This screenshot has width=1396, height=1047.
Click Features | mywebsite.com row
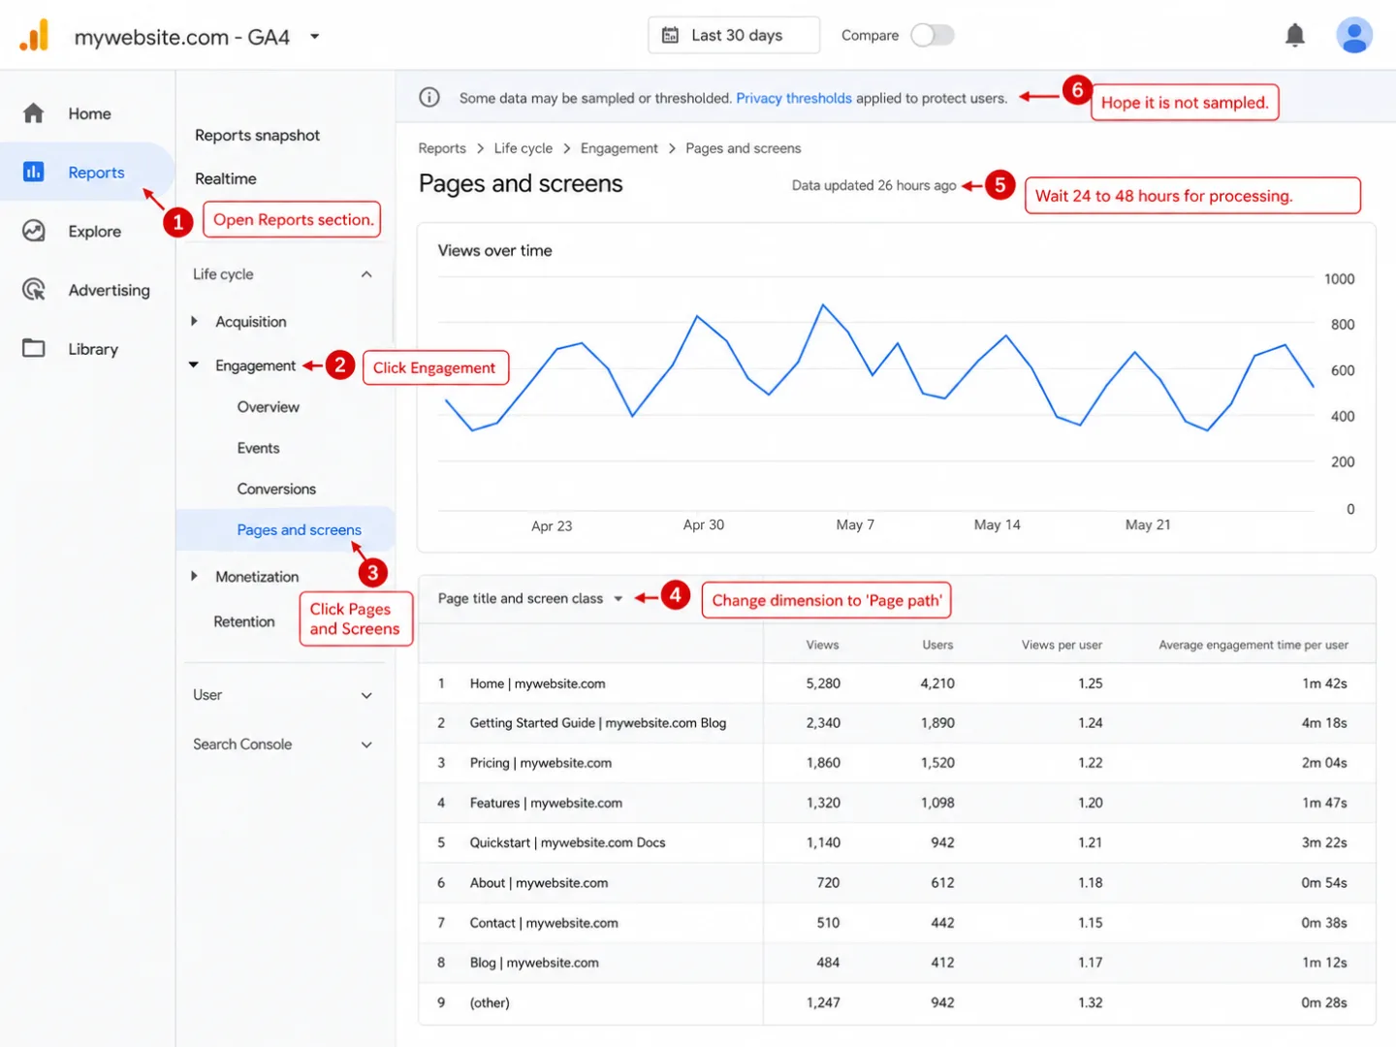click(897, 803)
